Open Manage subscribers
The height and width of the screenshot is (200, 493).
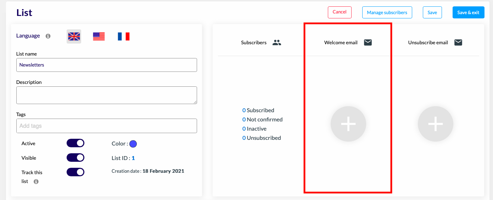pos(387,12)
